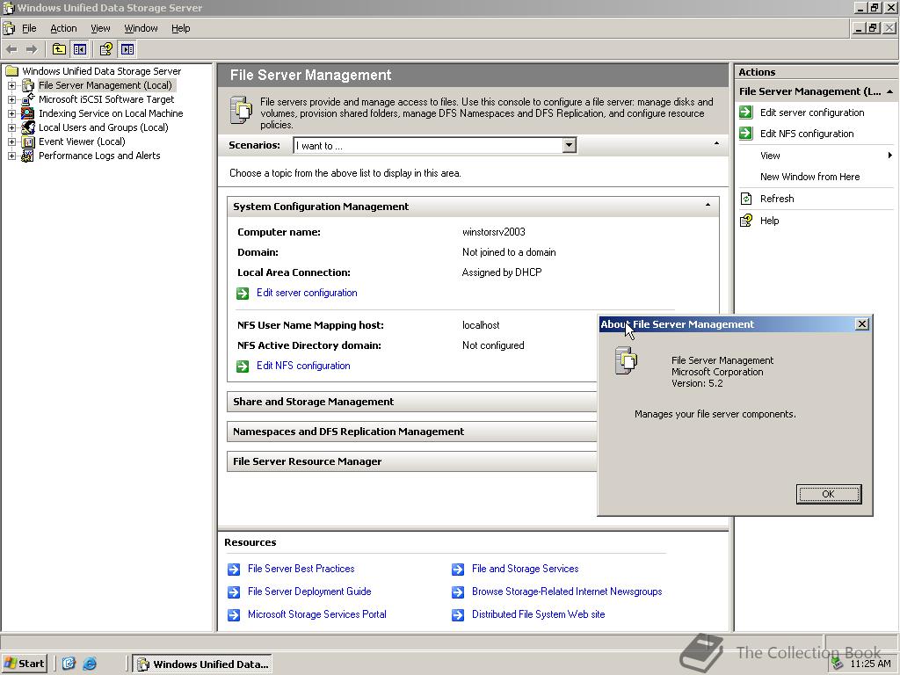
Task: Open the View menu in the menu bar
Action: pyautogui.click(x=100, y=28)
